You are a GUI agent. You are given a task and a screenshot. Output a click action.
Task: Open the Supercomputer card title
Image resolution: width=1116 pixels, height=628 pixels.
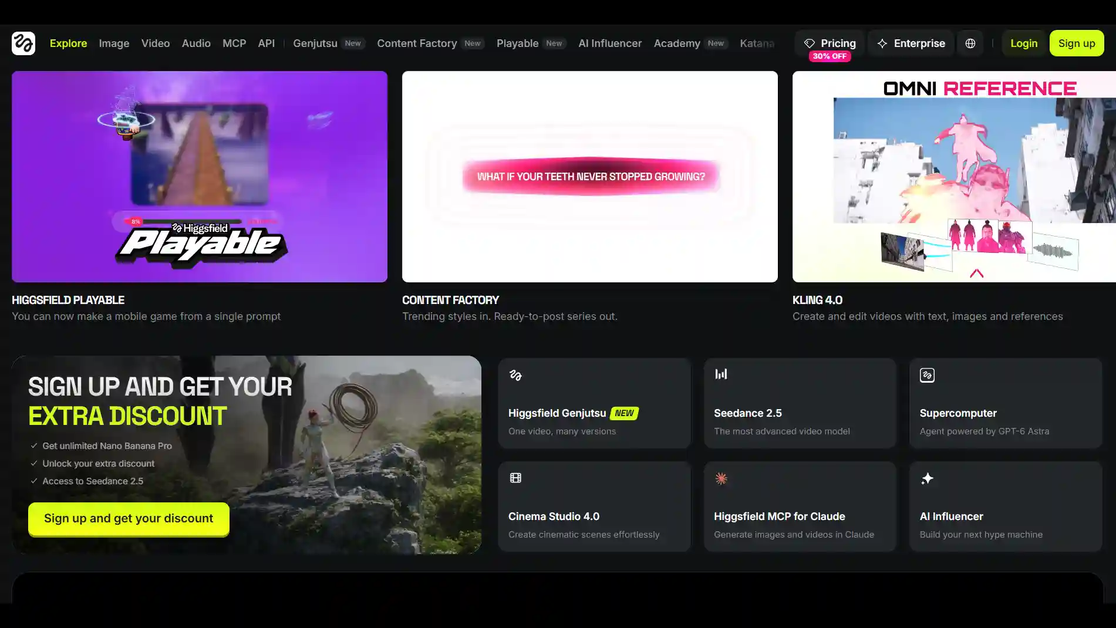(958, 413)
